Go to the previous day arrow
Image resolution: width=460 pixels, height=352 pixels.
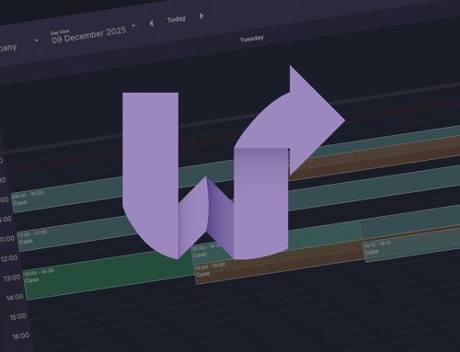point(151,23)
